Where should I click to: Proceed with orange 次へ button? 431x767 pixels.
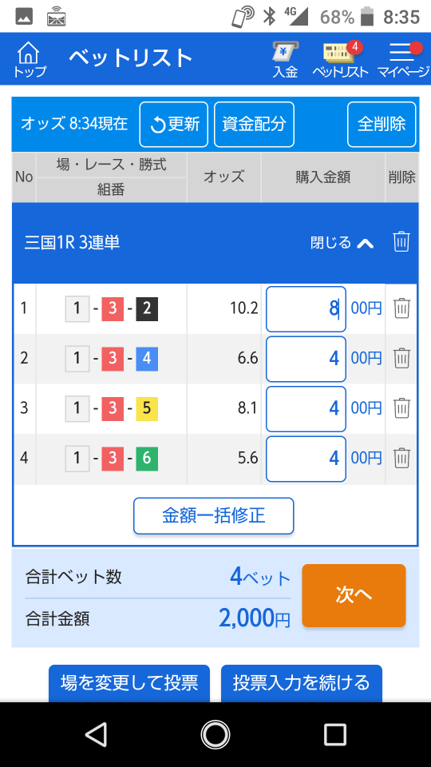click(354, 595)
